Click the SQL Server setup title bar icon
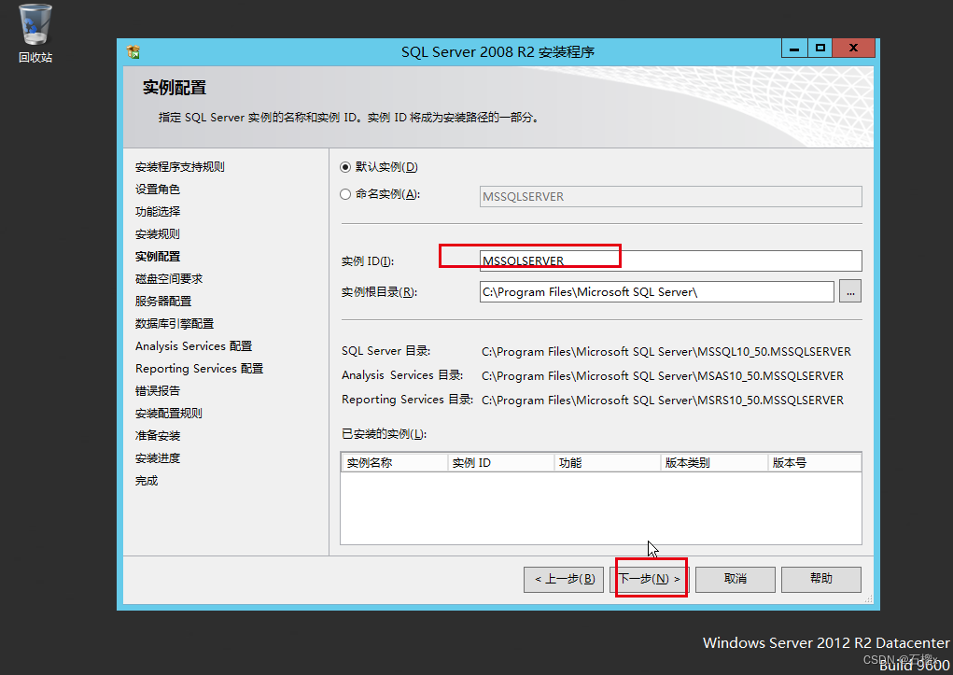The width and height of the screenshot is (953, 675). [133, 51]
